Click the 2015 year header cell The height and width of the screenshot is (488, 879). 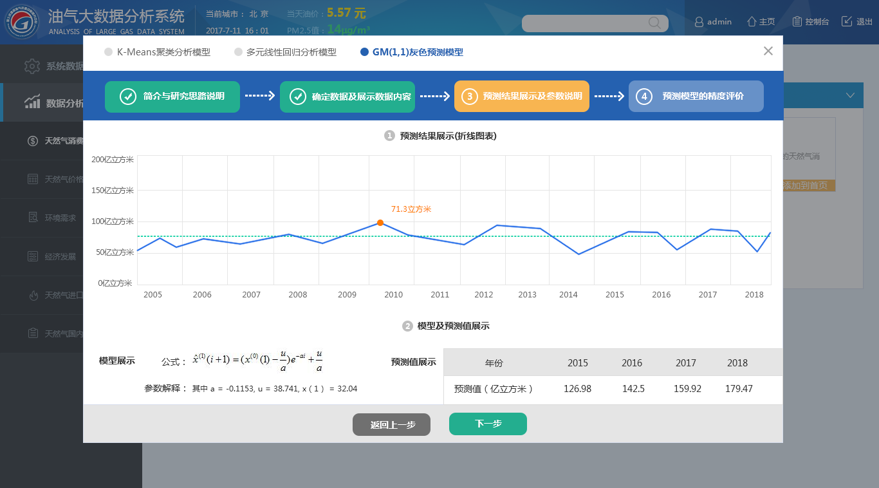[578, 363]
